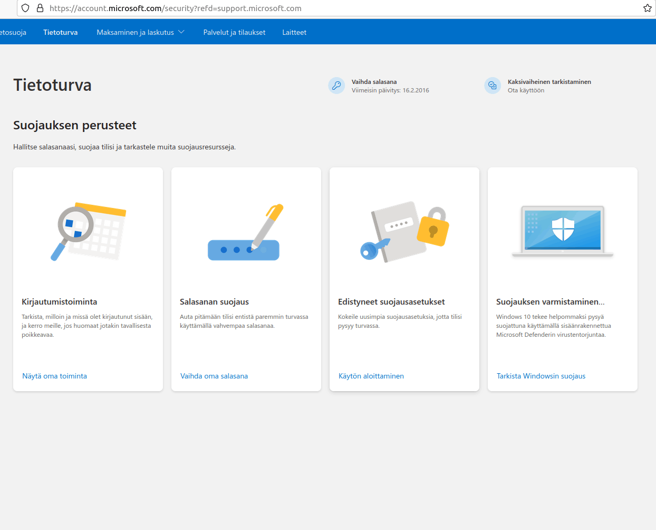Open the Laitteet tab
The image size is (656, 530).
coord(294,32)
